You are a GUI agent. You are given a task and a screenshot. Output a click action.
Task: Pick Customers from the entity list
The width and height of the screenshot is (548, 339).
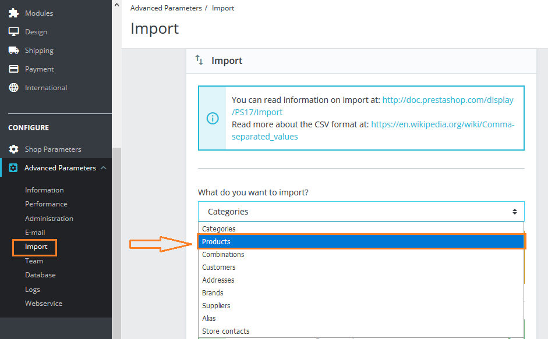pyautogui.click(x=219, y=267)
